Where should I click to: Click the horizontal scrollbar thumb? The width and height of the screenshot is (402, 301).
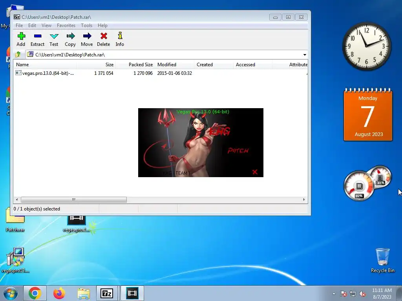coord(74,199)
